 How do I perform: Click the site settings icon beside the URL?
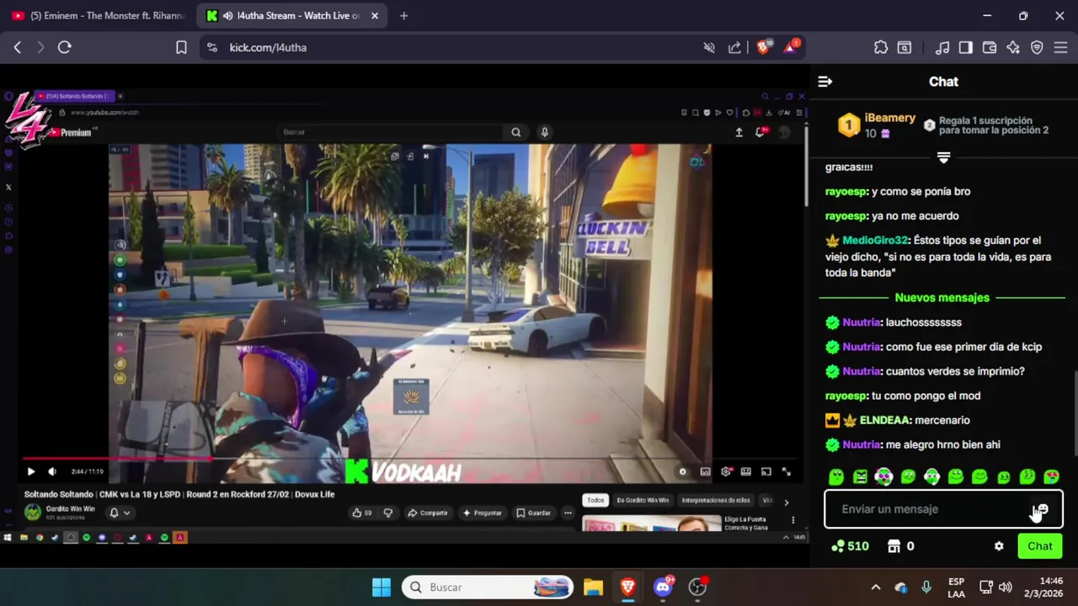click(x=211, y=48)
